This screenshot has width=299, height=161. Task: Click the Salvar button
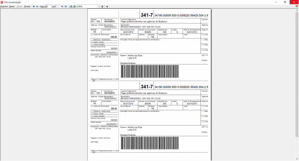tap(12, 6)
